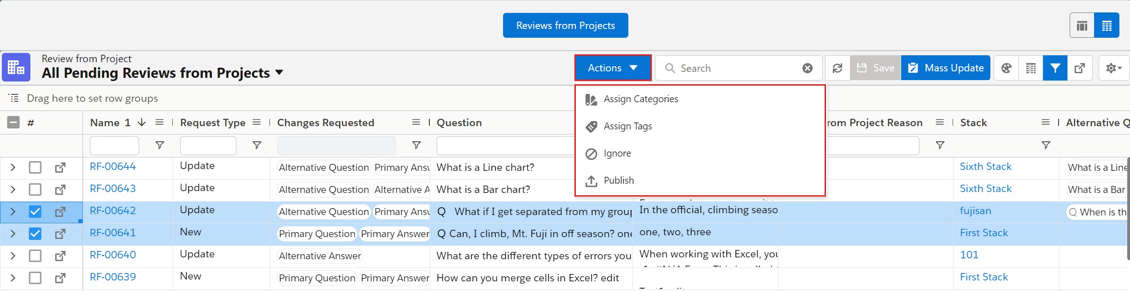Open the 101 stack link
1130x291 pixels.
pyautogui.click(x=969, y=255)
